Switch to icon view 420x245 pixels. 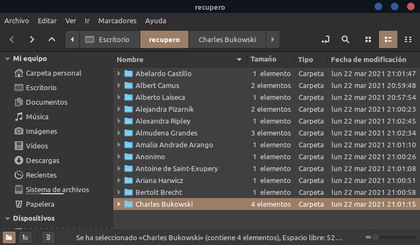(368, 39)
